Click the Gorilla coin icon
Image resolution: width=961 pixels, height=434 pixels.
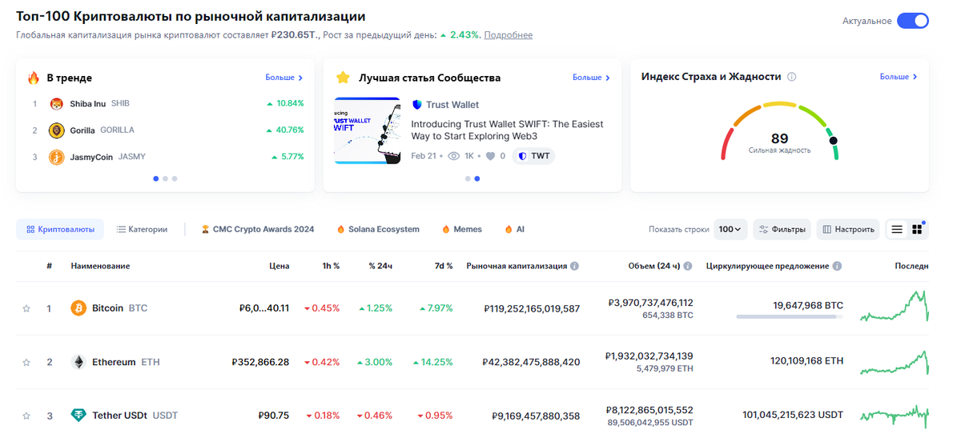[x=57, y=130]
